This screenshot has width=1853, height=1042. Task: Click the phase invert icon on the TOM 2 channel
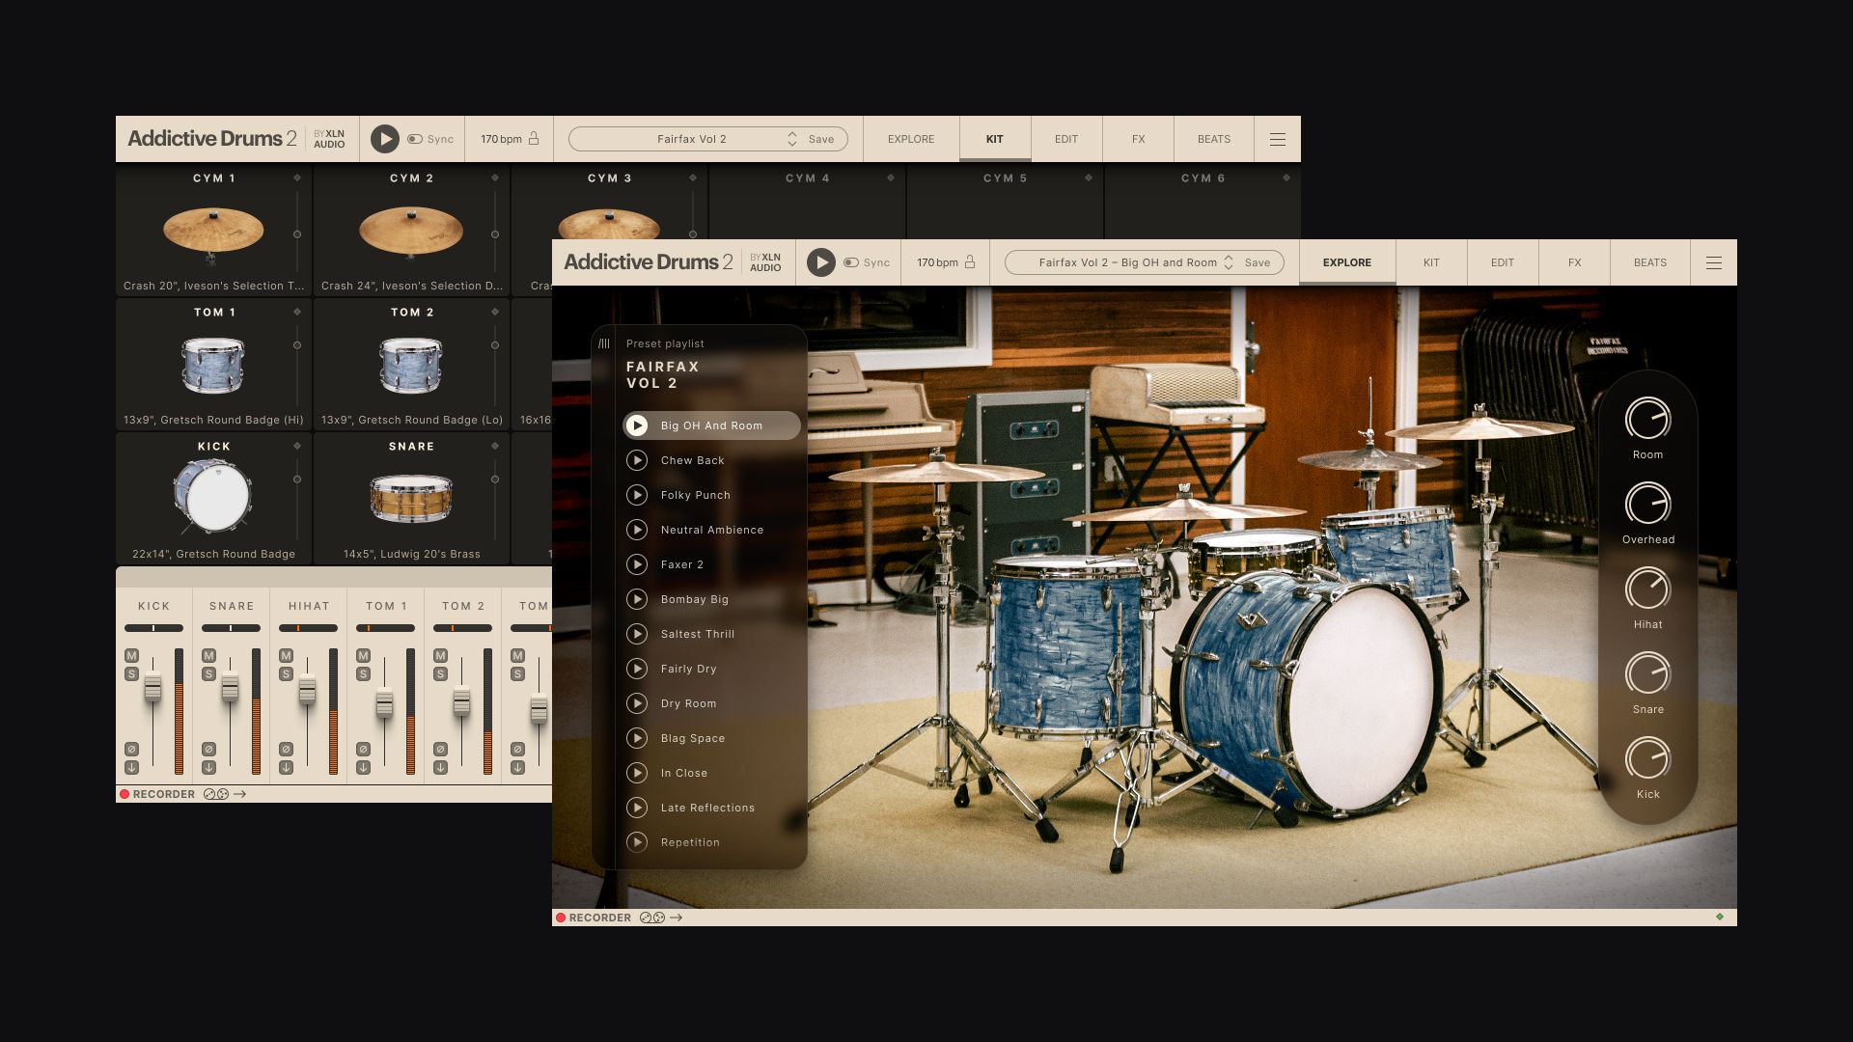pos(440,749)
